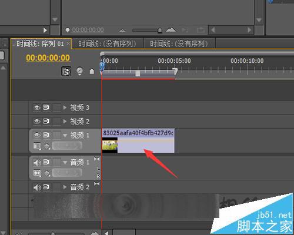Click ruler at 00:00:05:00 label
The height and width of the screenshot is (235, 294).
click(174, 61)
